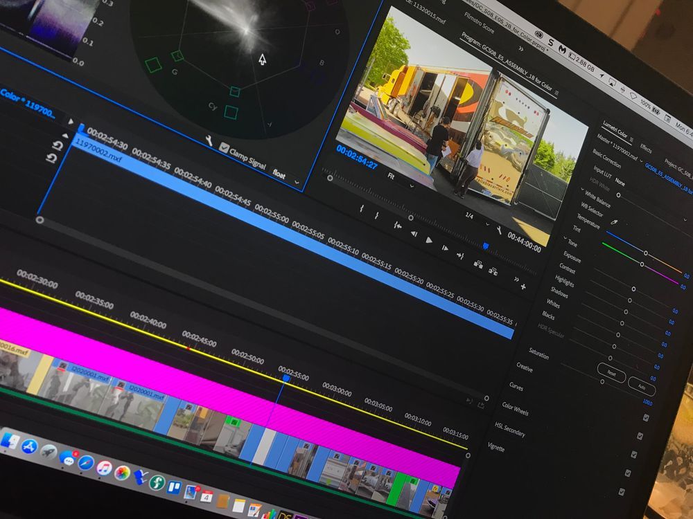693x519 pixels.
Task: Play the Program monitor sequence
Action: tap(429, 241)
